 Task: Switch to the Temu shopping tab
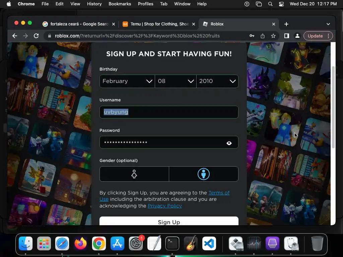coord(158,24)
